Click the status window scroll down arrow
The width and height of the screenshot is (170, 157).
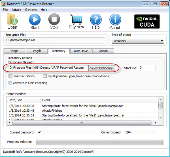point(161,118)
